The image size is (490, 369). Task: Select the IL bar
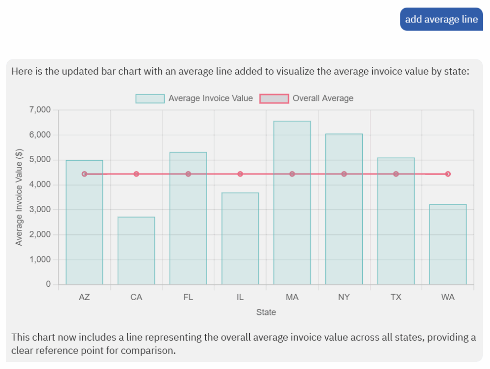pyautogui.click(x=240, y=239)
